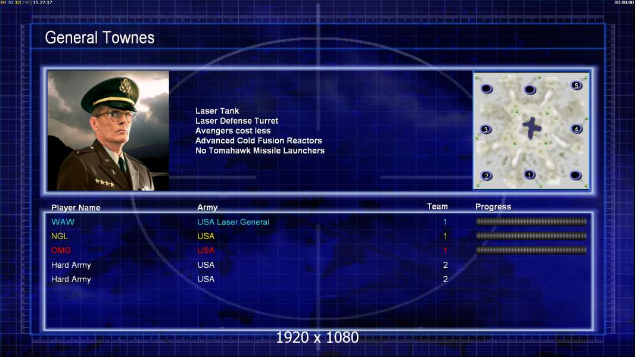
Task: Click the "Army" column header
Action: tap(207, 208)
